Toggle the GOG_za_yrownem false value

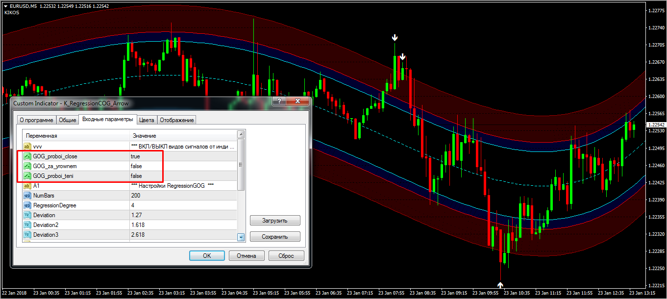(136, 166)
